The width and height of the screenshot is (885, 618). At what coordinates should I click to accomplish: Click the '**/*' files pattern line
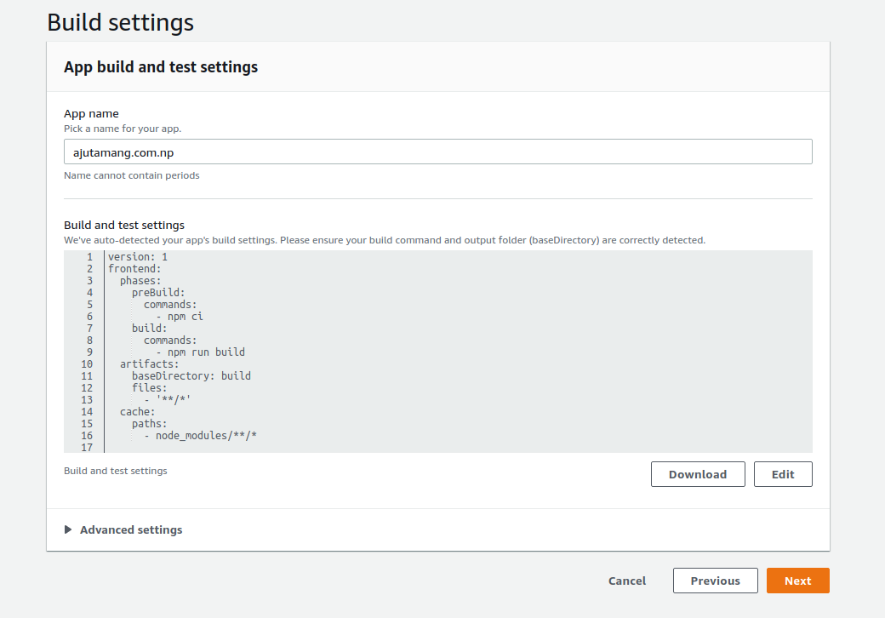point(173,400)
